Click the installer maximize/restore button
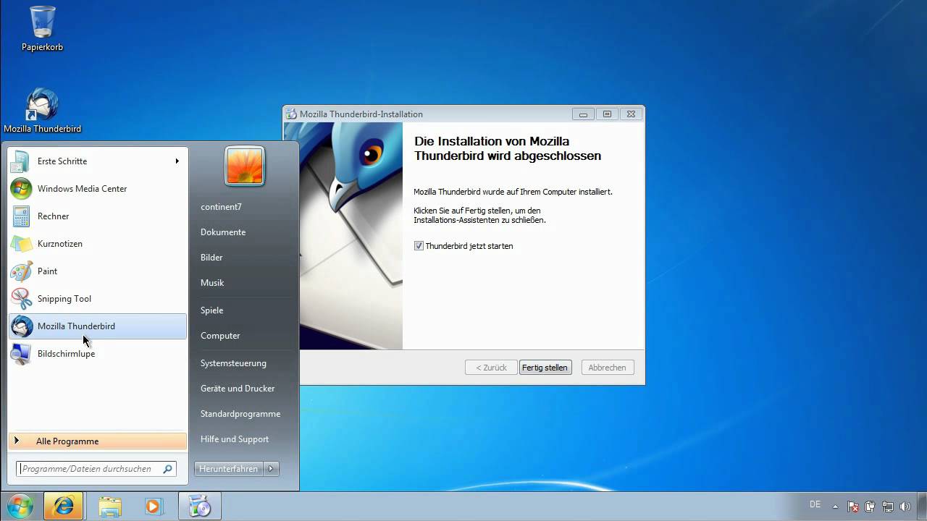This screenshot has width=927, height=521. (607, 114)
